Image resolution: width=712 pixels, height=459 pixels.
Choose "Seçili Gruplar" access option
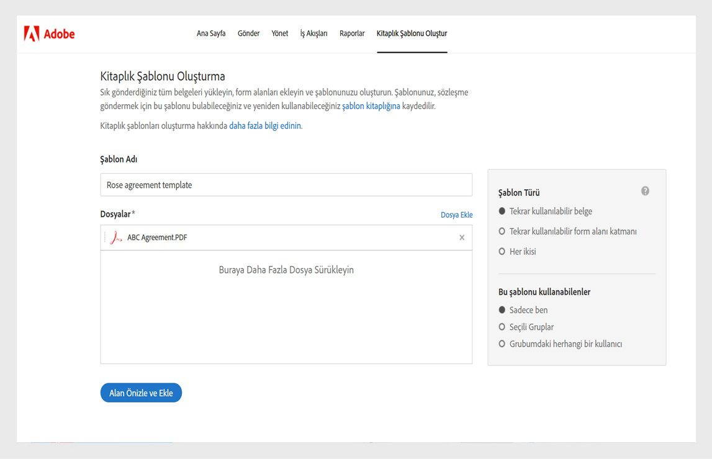point(502,327)
